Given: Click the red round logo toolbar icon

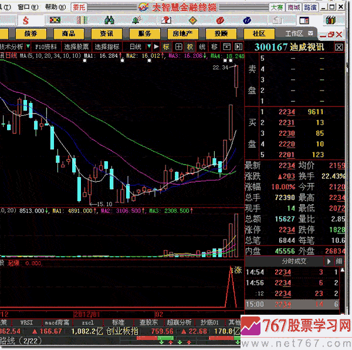Looking at the screenshot, I should coord(220,21).
